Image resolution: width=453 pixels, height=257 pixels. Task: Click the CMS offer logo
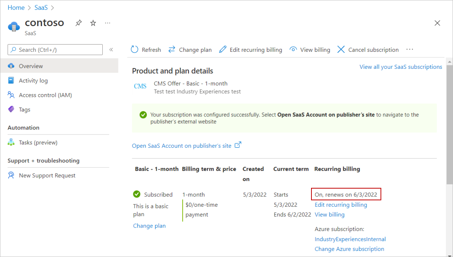pos(140,86)
